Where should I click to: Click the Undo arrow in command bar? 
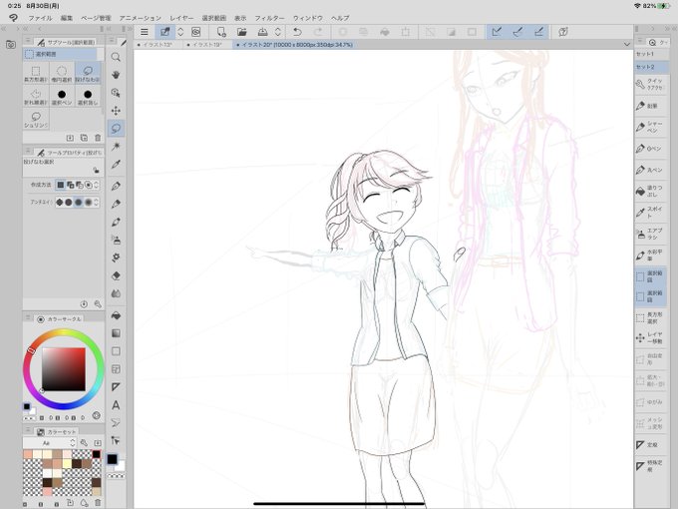click(x=297, y=32)
